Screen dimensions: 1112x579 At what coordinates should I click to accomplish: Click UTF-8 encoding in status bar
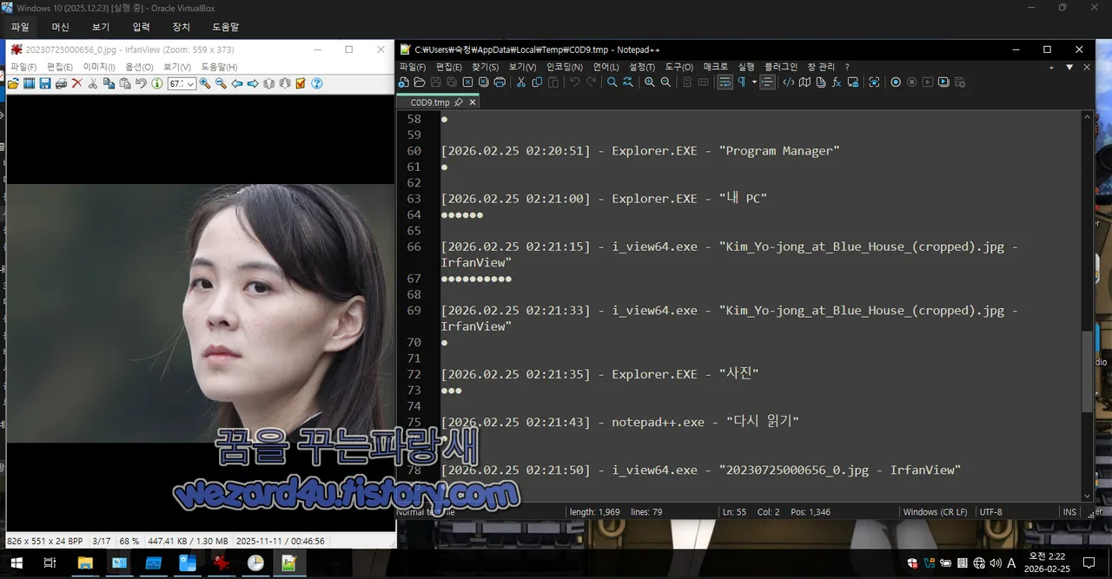click(x=990, y=512)
